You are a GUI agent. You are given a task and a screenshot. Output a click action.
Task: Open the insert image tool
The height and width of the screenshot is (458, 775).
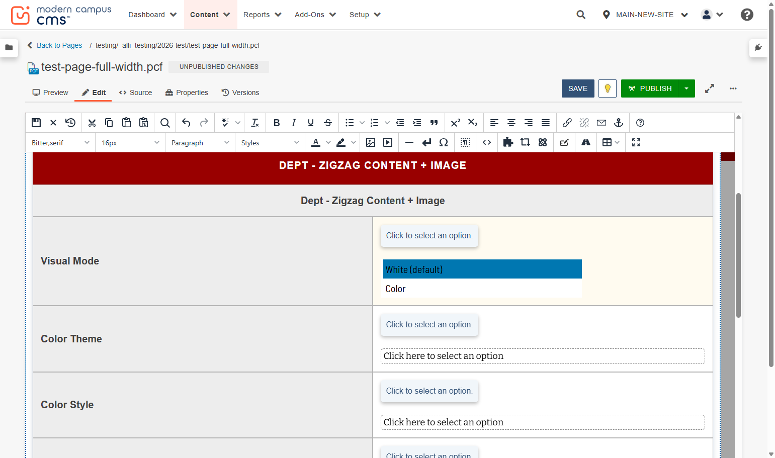371,142
